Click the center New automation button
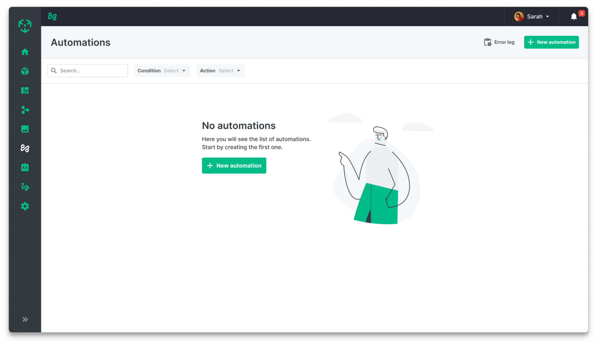This screenshot has width=597, height=344. click(x=234, y=166)
